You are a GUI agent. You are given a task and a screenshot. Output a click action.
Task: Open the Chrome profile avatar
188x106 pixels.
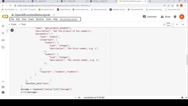(181, 6)
